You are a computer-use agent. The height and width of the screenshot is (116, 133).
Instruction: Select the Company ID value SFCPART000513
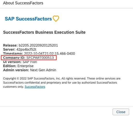pyautogui.click(x=40, y=58)
